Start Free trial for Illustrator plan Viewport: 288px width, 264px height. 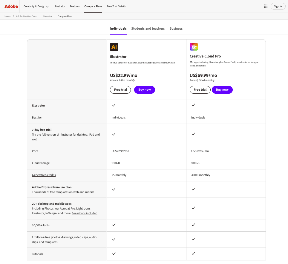120,90
